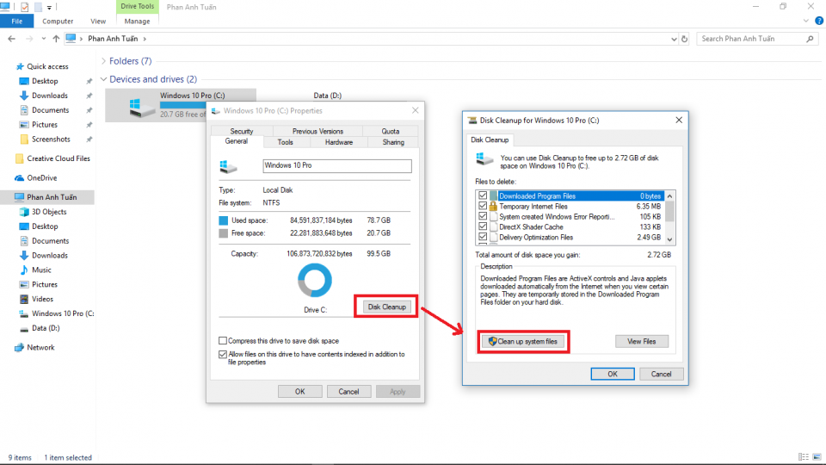
Task: Click the files list scrollbar up arrow
Action: pos(669,196)
